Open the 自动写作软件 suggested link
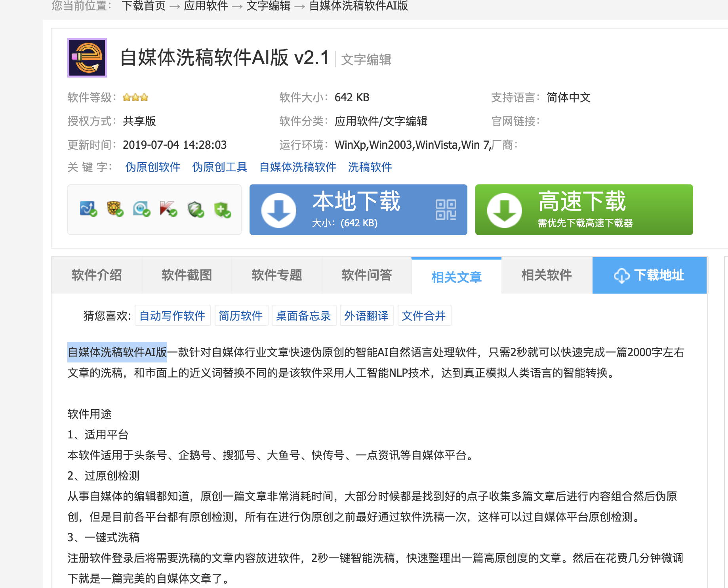This screenshot has height=588, width=728. pyautogui.click(x=172, y=315)
